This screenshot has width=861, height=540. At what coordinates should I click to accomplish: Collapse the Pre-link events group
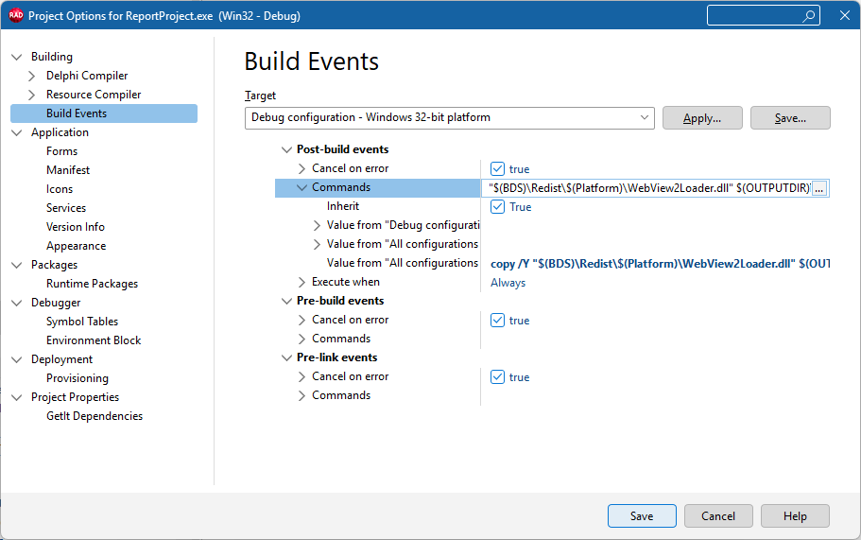point(286,357)
